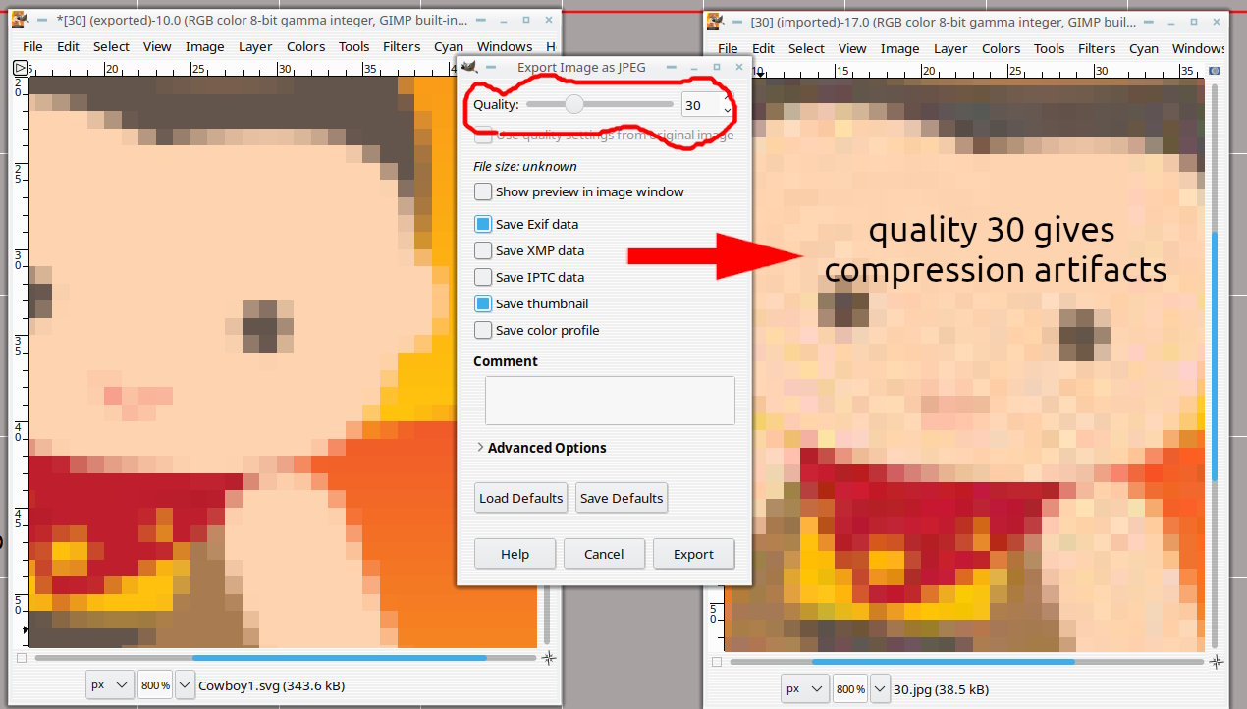
Task: Open the px unit dropdown in the 30.jpg window
Action: pos(805,689)
